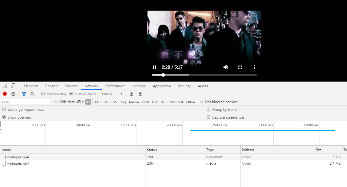This screenshot has height=187, width=347.
Task: Open video more options menu
Action: (x=254, y=67)
